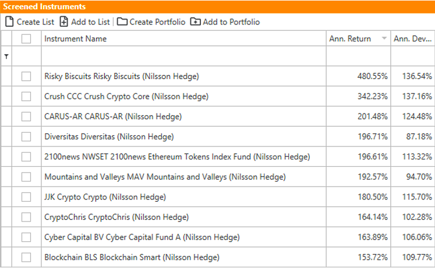
Task: Click the Create Portfolio folder icon
Action: (x=122, y=22)
